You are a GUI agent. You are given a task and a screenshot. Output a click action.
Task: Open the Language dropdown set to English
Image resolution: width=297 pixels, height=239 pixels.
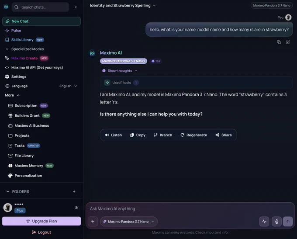68,86
